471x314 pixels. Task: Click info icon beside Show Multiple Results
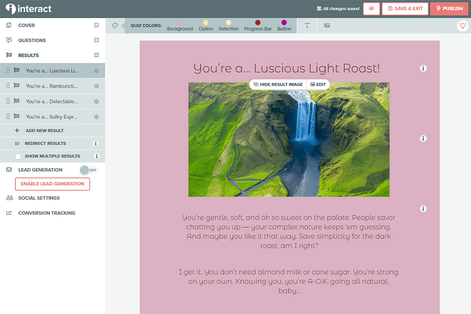point(97,156)
